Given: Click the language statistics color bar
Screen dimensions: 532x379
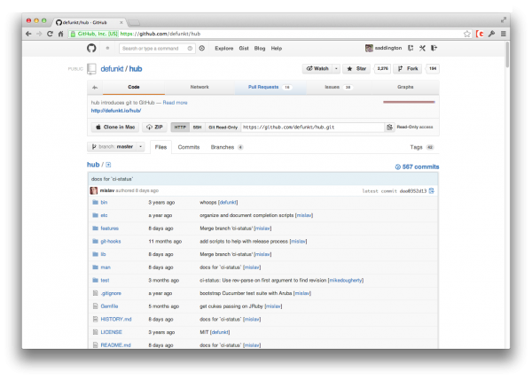Looking at the screenshot, I should (409, 102).
